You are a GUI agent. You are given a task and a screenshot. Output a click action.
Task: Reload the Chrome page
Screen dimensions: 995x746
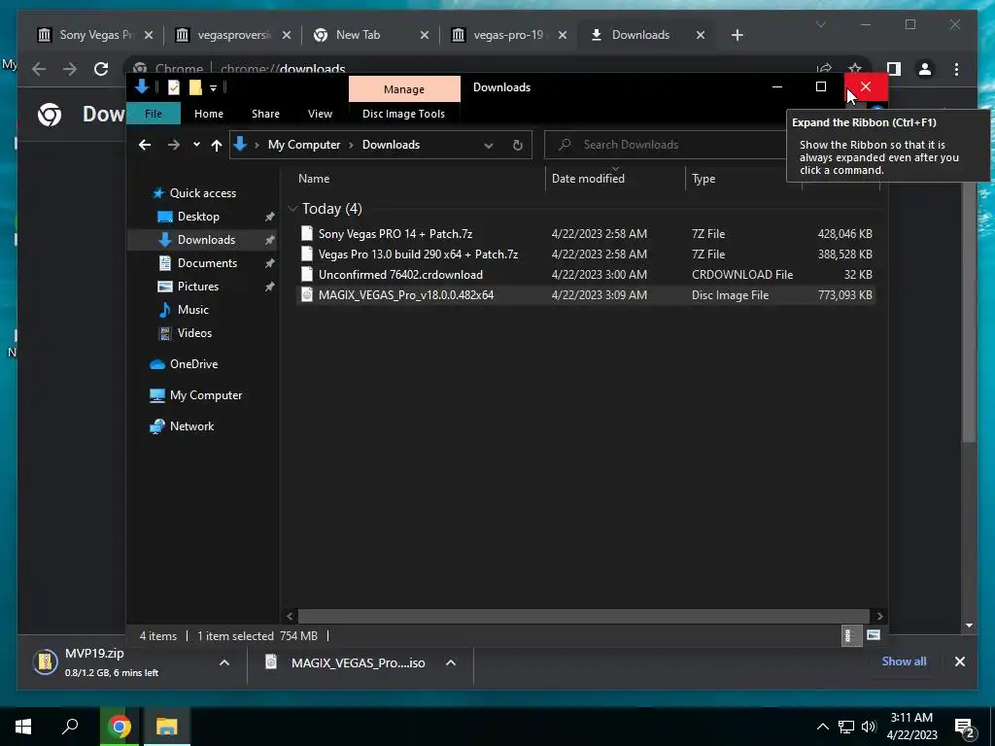tap(101, 69)
